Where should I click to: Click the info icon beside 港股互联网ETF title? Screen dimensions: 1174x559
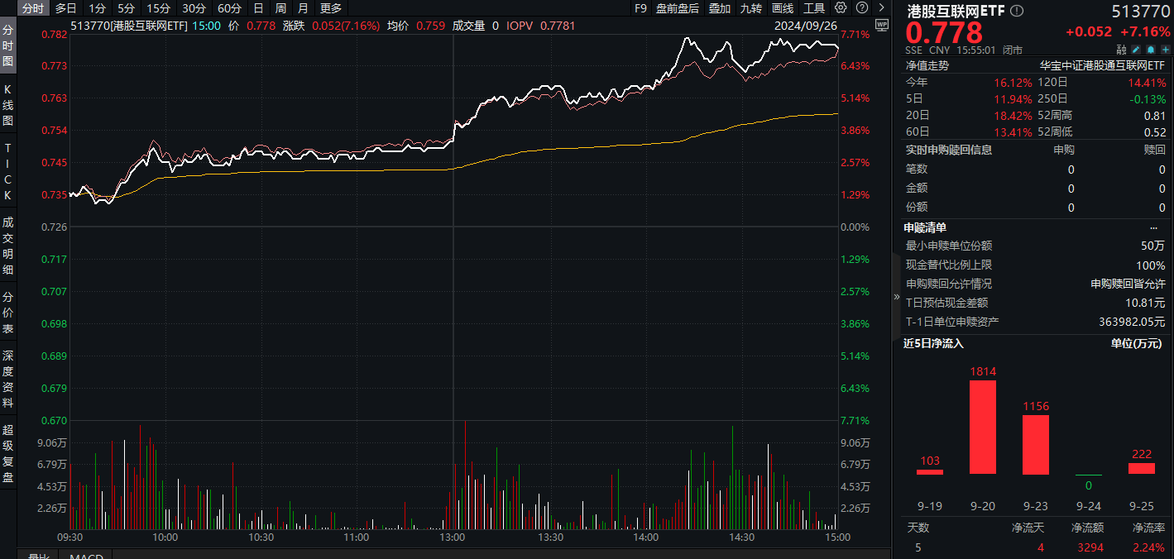(x=1017, y=11)
